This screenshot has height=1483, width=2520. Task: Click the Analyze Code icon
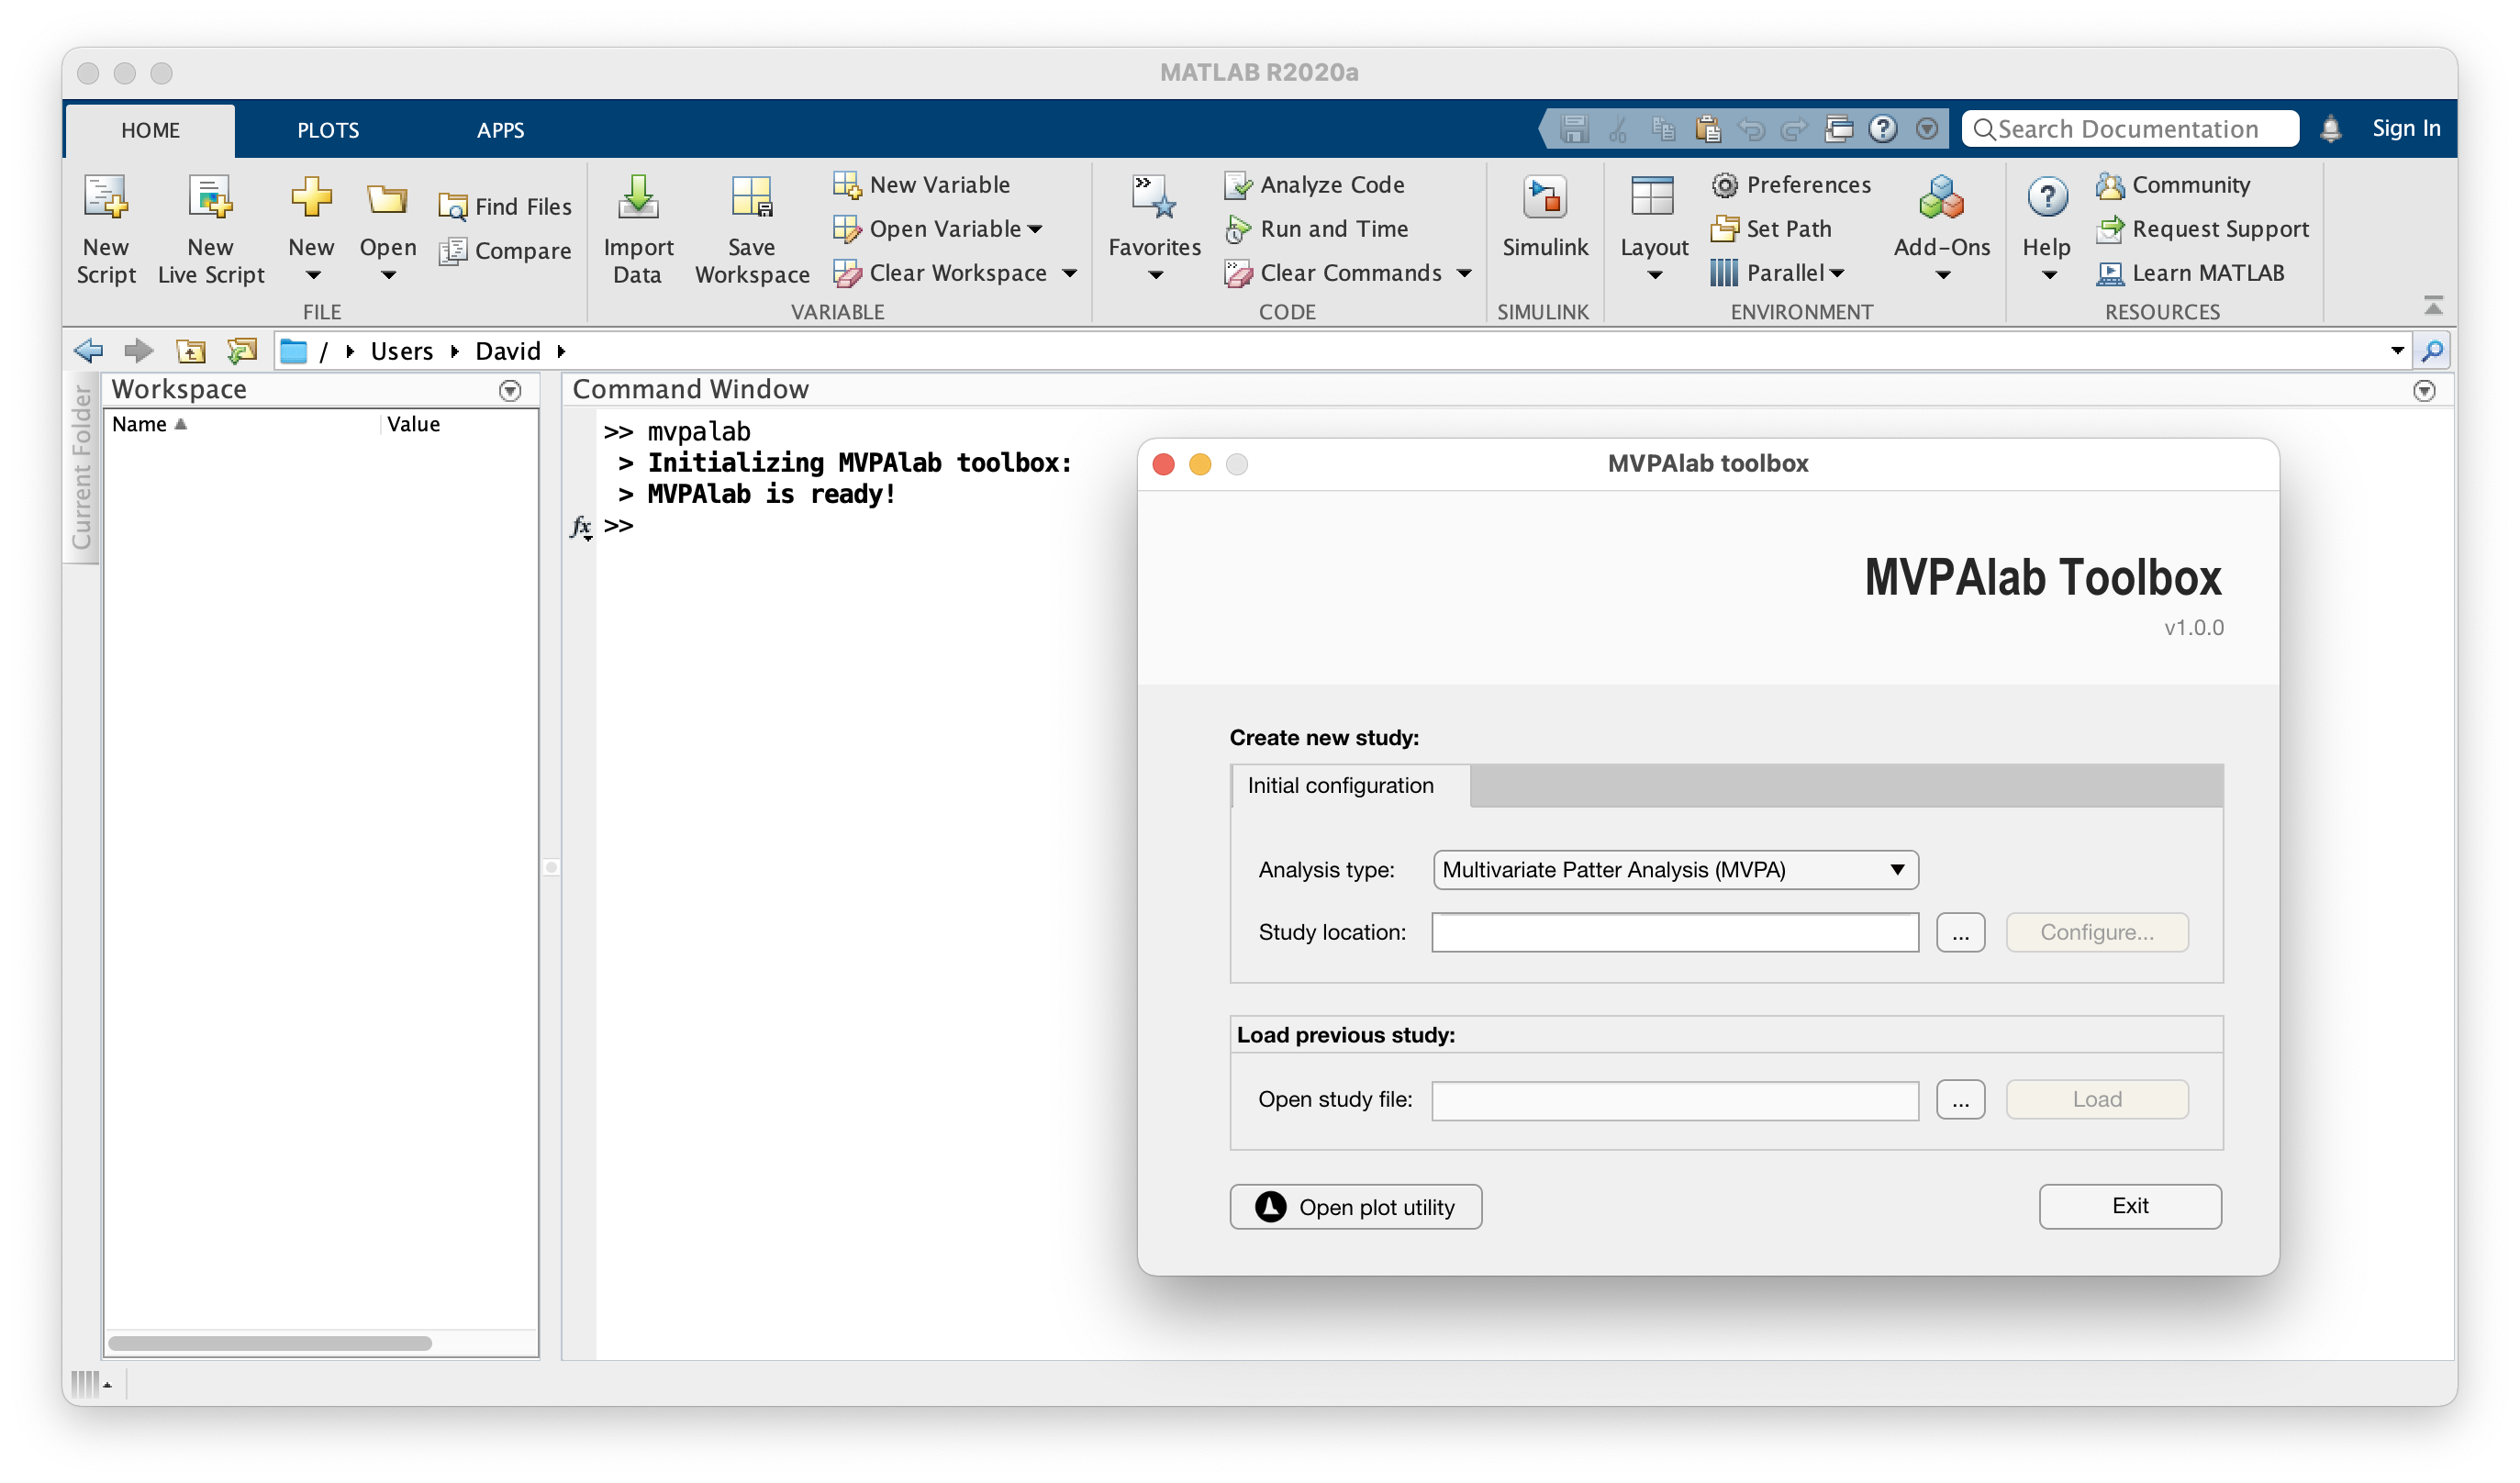[x=1238, y=185]
